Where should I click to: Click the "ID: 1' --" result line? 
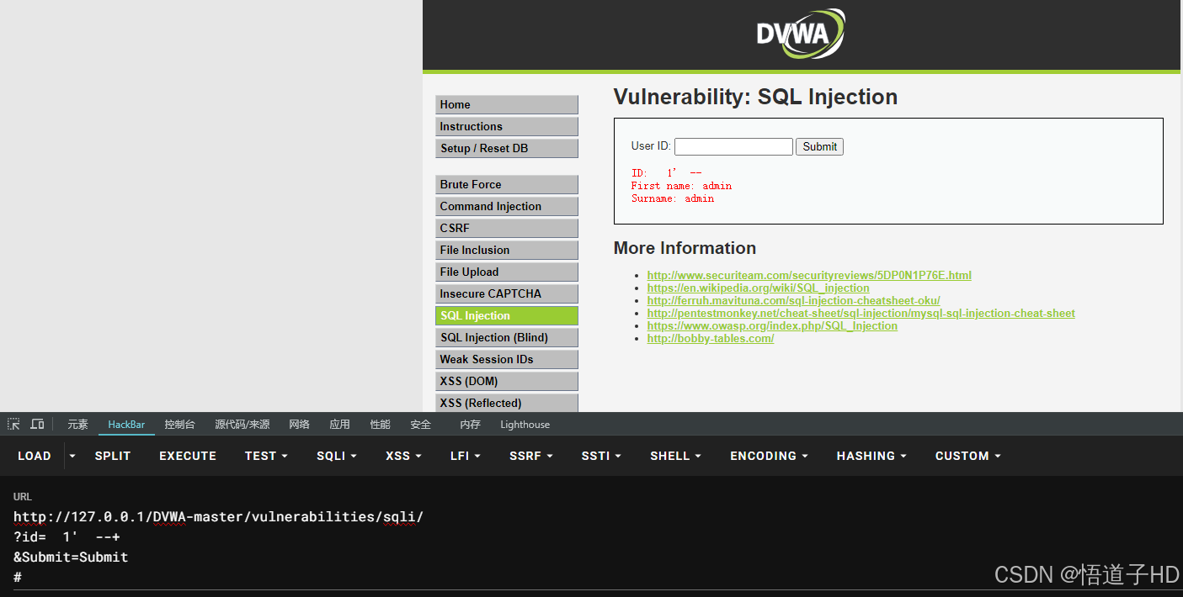666,173
